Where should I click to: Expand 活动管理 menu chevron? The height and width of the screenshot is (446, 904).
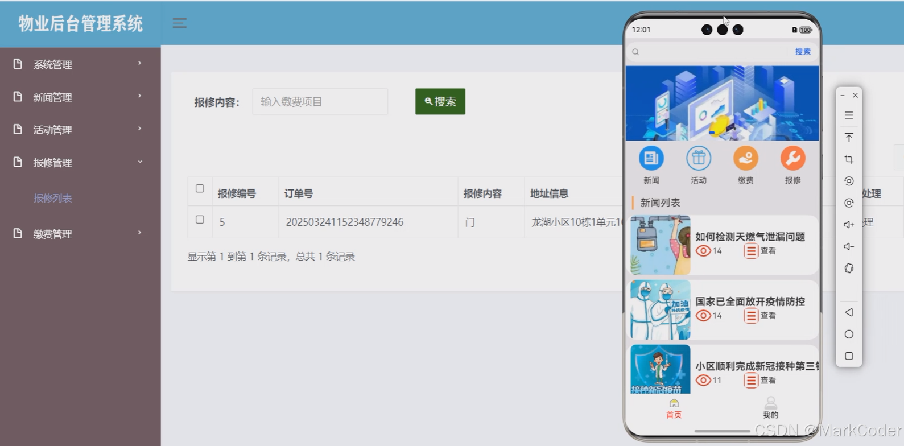[x=139, y=129]
